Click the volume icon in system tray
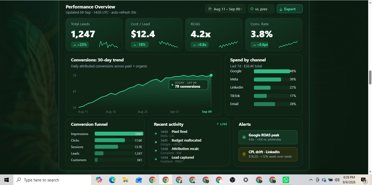 337,180
